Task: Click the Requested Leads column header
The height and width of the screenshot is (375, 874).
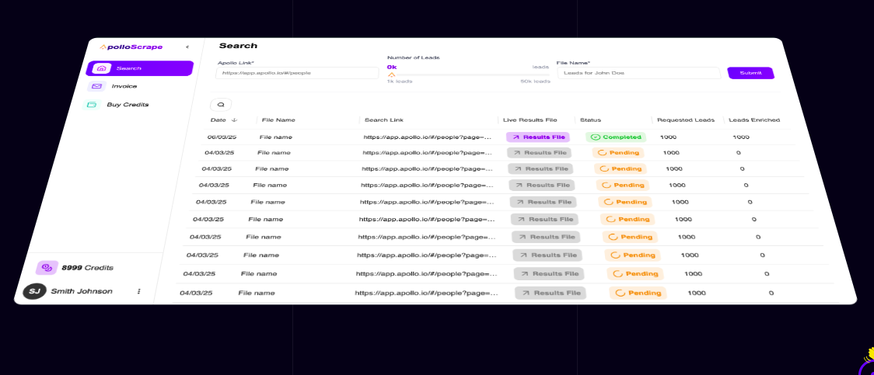Action: pyautogui.click(x=686, y=120)
